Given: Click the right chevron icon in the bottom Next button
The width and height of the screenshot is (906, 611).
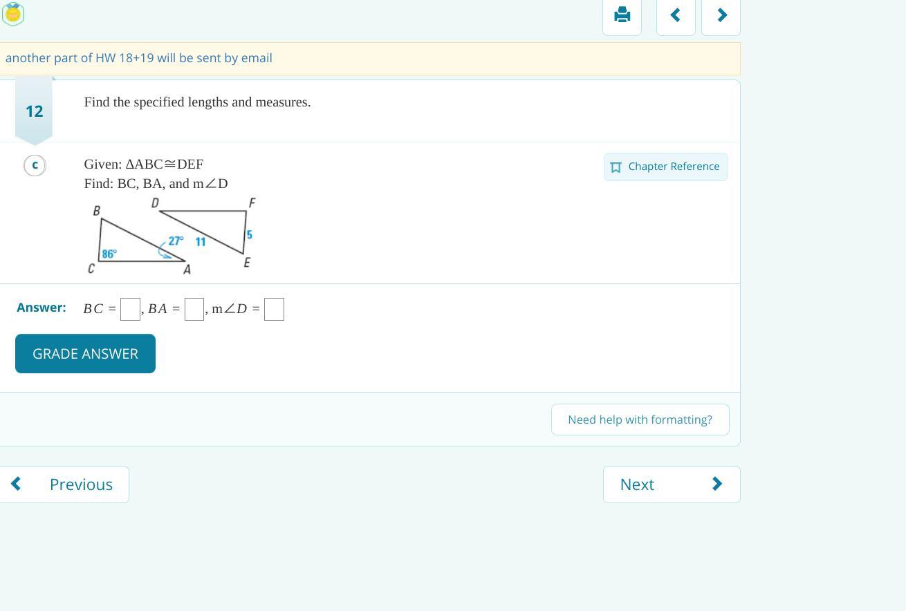Looking at the screenshot, I should (x=717, y=484).
